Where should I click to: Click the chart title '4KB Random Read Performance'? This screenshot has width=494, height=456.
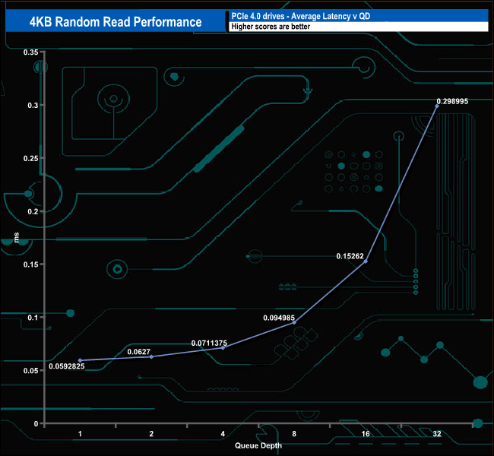pos(116,22)
